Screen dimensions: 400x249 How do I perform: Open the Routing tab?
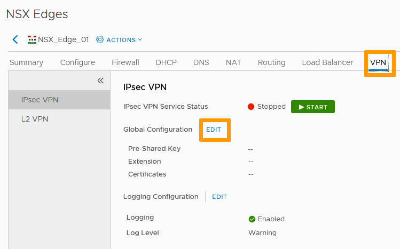[x=271, y=62]
